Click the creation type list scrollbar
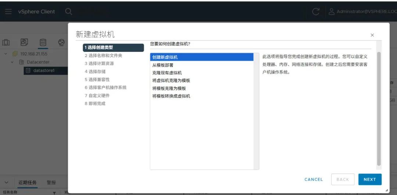The width and height of the screenshot is (397, 195). pyautogui.click(x=256, y=111)
